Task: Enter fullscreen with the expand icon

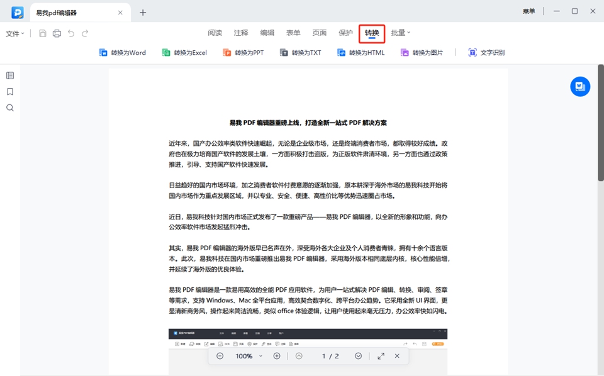Action: [x=381, y=356]
